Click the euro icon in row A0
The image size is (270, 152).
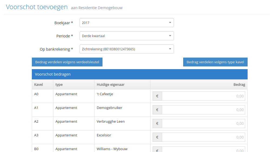(157, 96)
